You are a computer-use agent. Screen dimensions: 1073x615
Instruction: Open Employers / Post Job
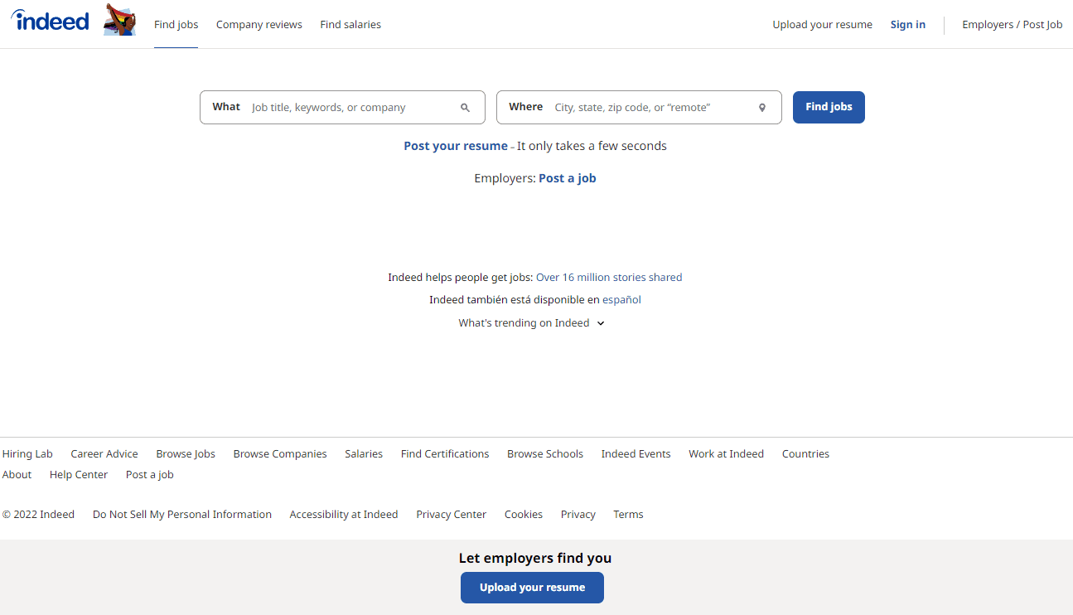(x=1012, y=24)
